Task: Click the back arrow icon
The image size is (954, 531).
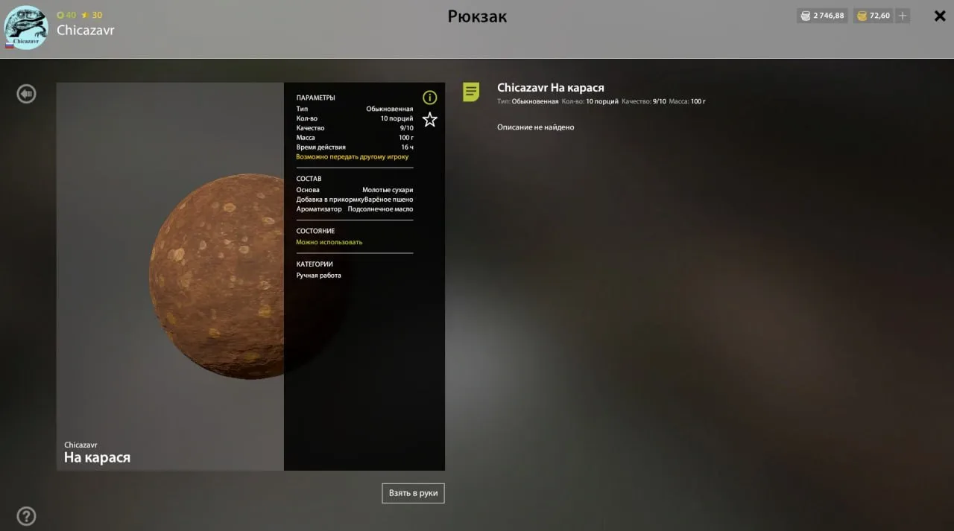Action: [27, 94]
